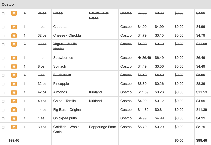The height and width of the screenshot is (145, 211).
Task: Click the cart icon for Strawberries row
Action: (14, 58)
